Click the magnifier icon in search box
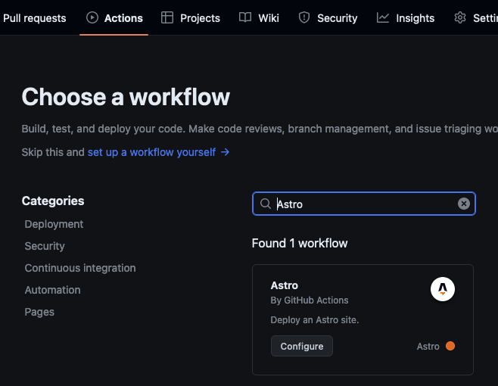Viewport: 498px width, 386px height. [265, 204]
